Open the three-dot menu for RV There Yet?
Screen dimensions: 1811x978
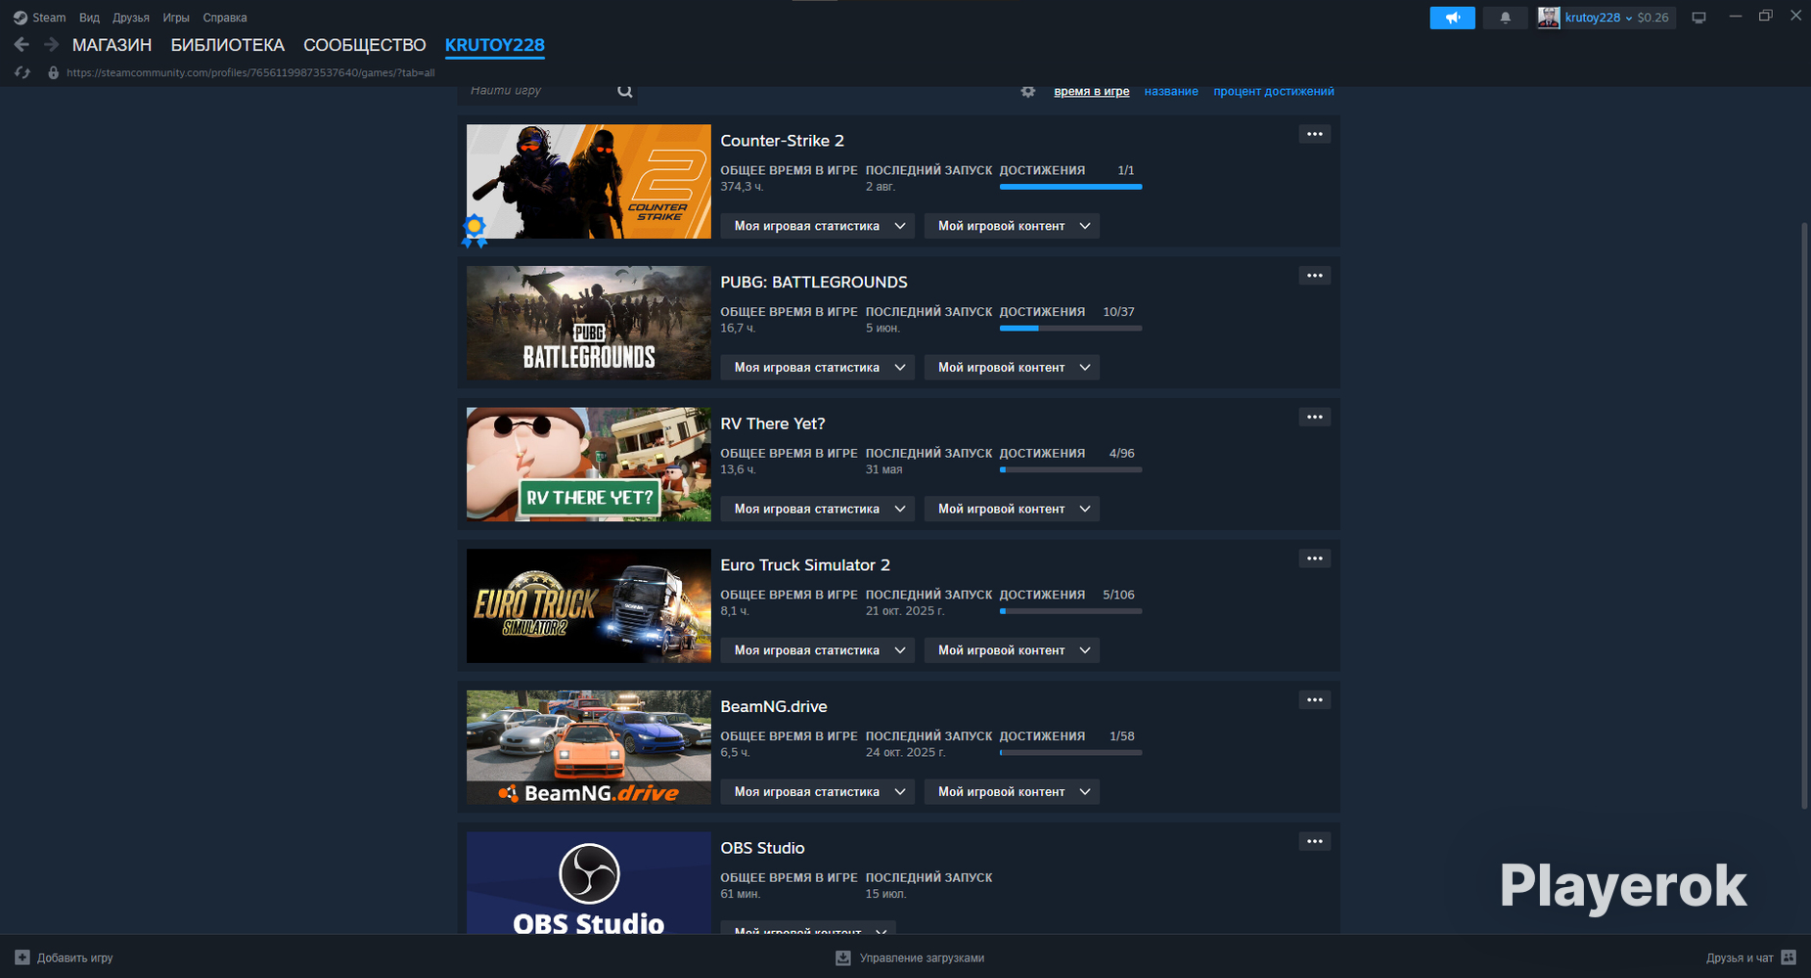[1314, 418]
